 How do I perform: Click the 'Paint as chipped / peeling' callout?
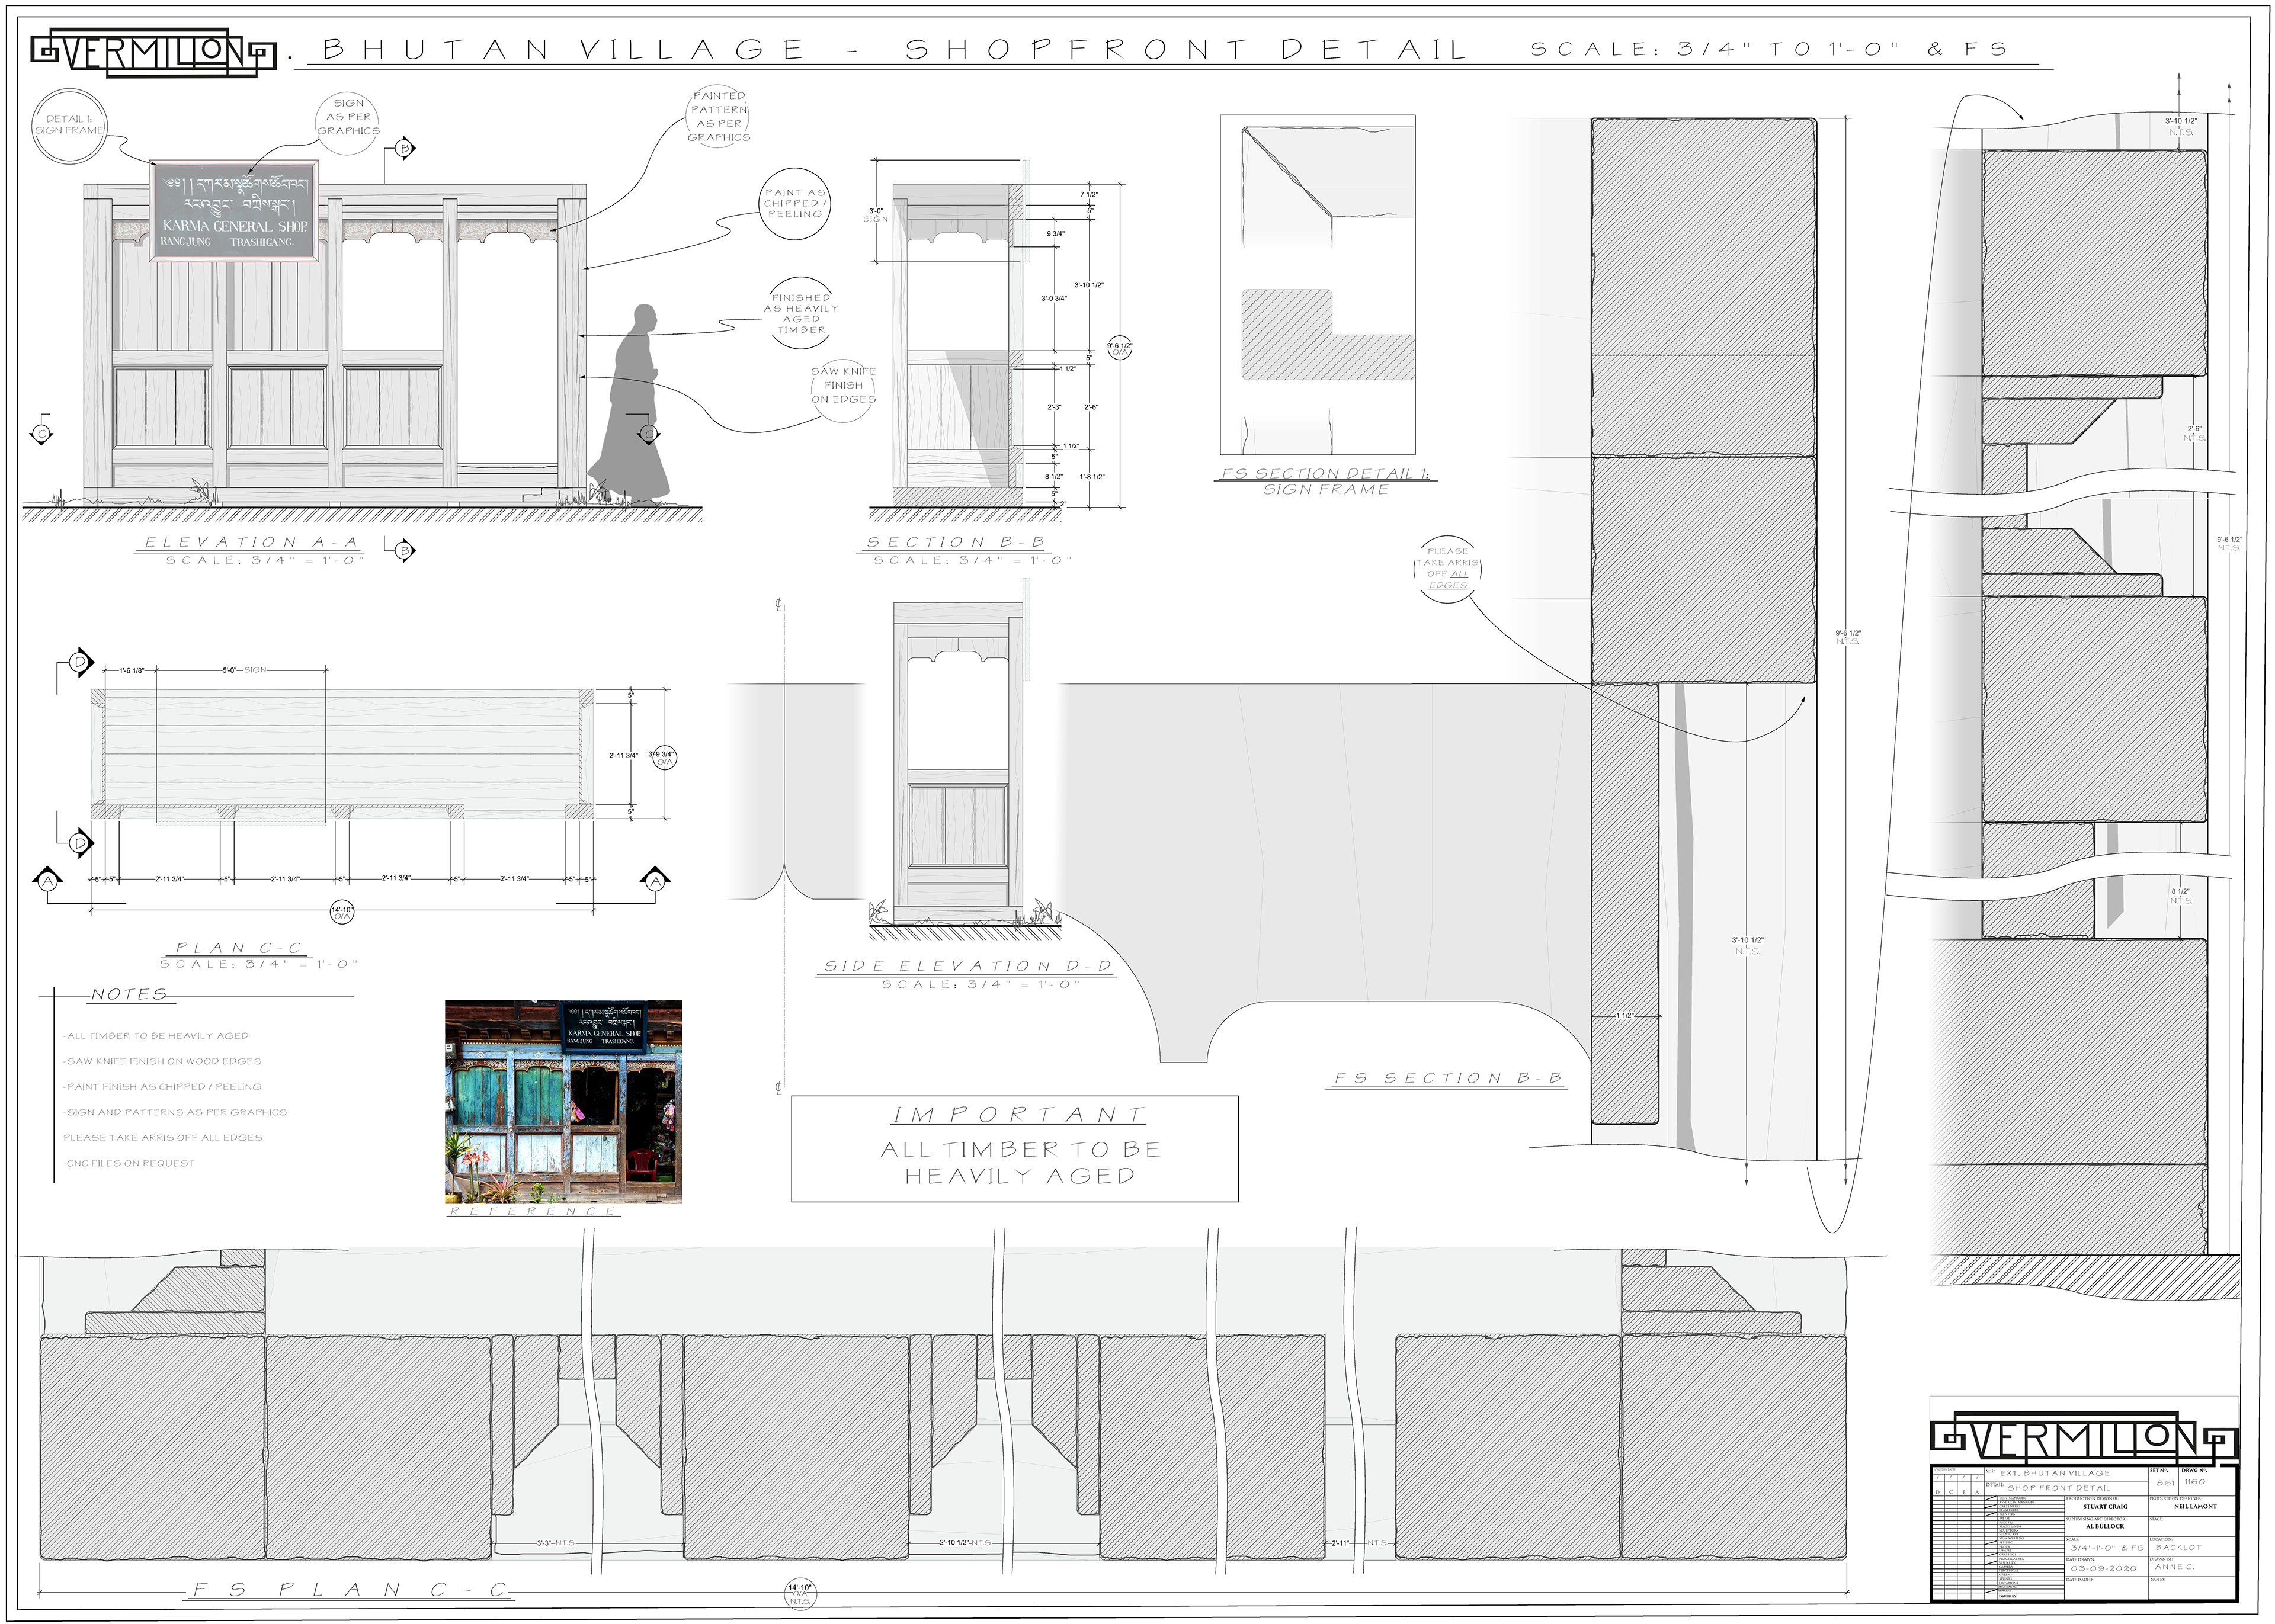point(795,204)
